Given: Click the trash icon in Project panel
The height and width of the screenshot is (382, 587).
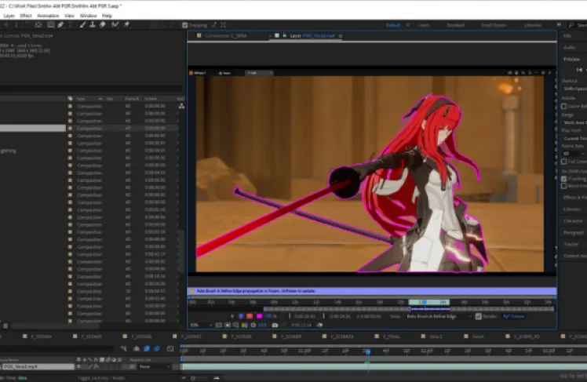Looking at the screenshot, I should pyautogui.click(x=5, y=326).
